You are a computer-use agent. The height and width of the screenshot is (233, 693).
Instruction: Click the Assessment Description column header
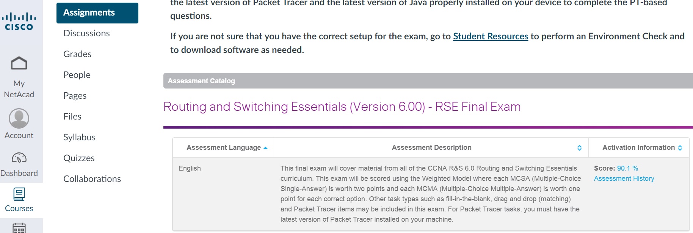click(x=432, y=148)
